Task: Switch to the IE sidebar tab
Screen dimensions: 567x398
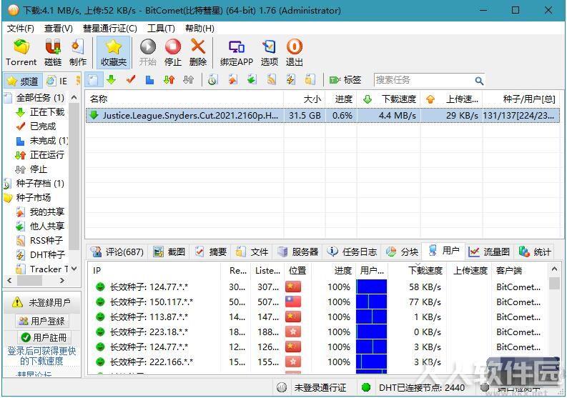Action: 58,81
